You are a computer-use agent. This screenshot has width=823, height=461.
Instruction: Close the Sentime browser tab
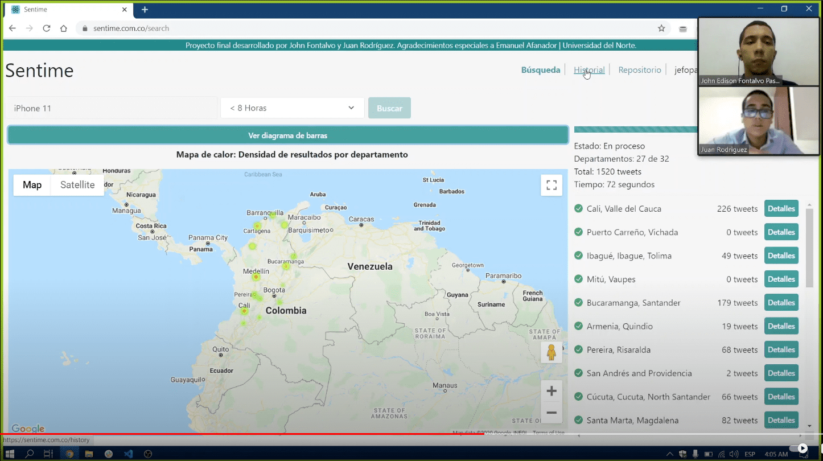click(x=125, y=10)
